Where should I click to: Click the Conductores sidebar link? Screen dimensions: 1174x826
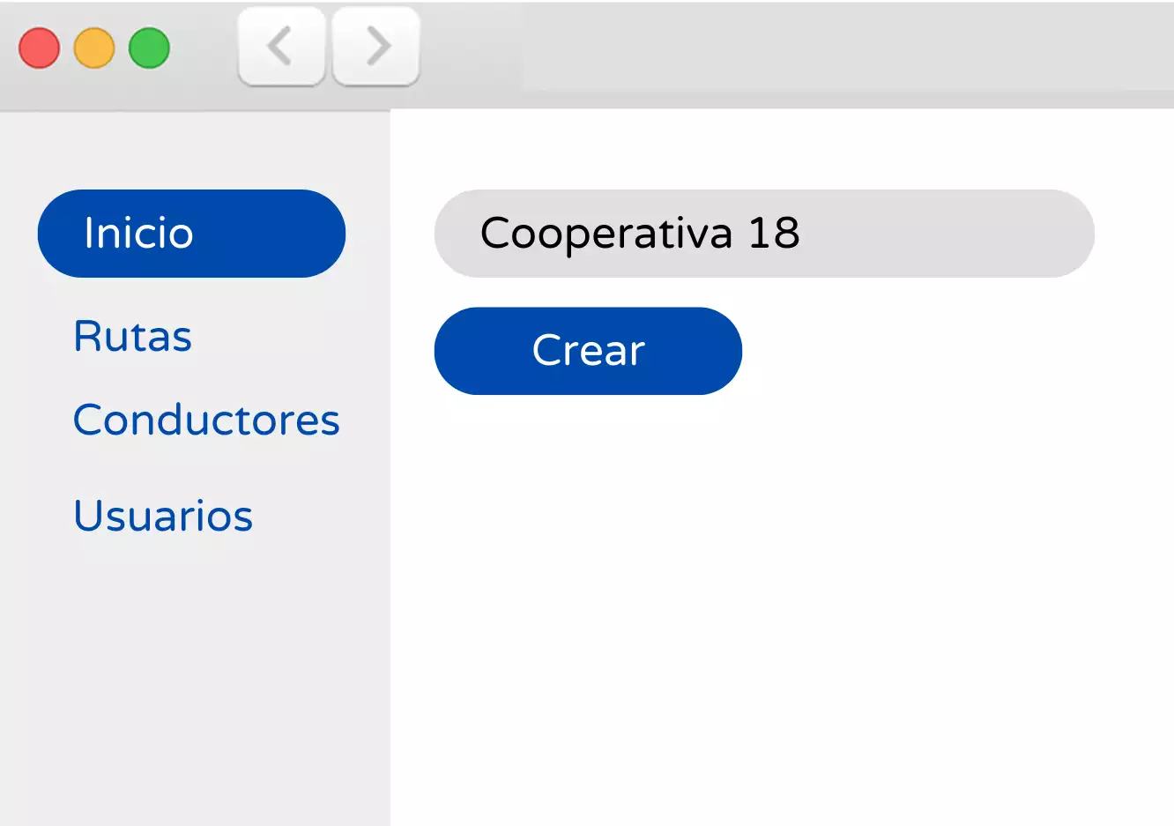pyautogui.click(x=206, y=420)
